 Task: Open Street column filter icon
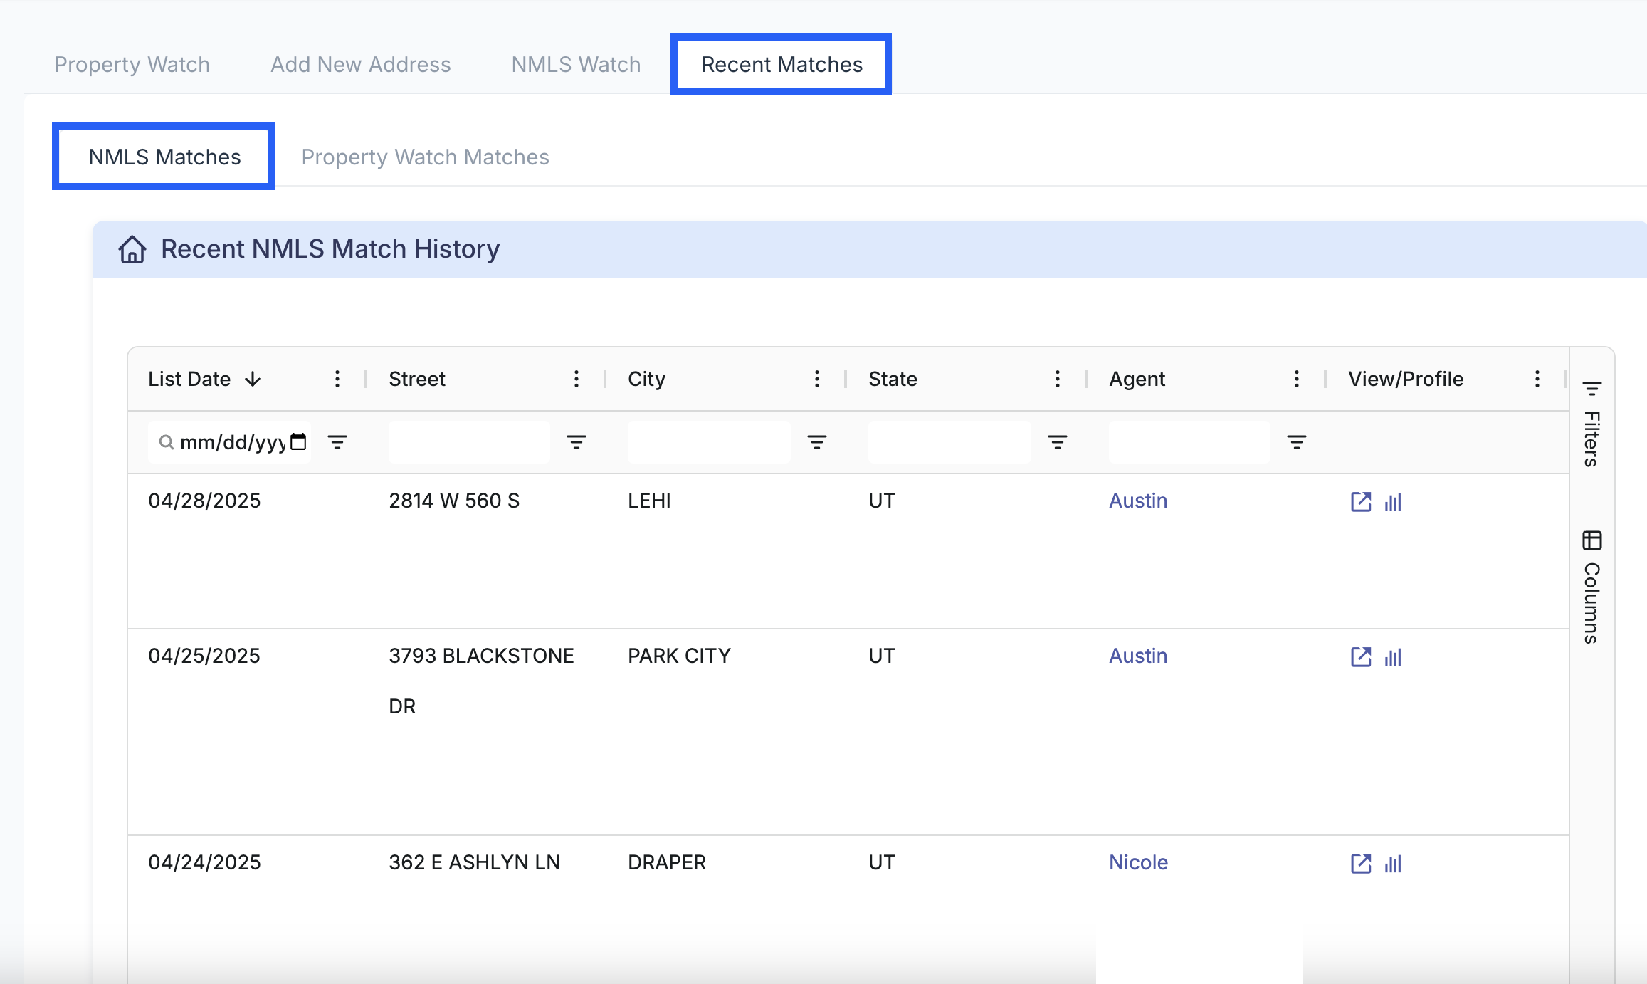pyautogui.click(x=577, y=442)
